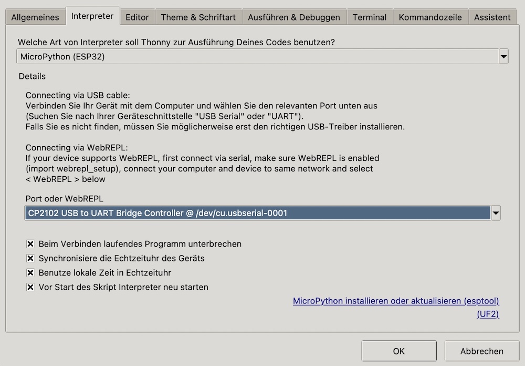Image resolution: width=525 pixels, height=366 pixels.
Task: Open the Theme & Schriftart tab
Action: pyautogui.click(x=198, y=17)
